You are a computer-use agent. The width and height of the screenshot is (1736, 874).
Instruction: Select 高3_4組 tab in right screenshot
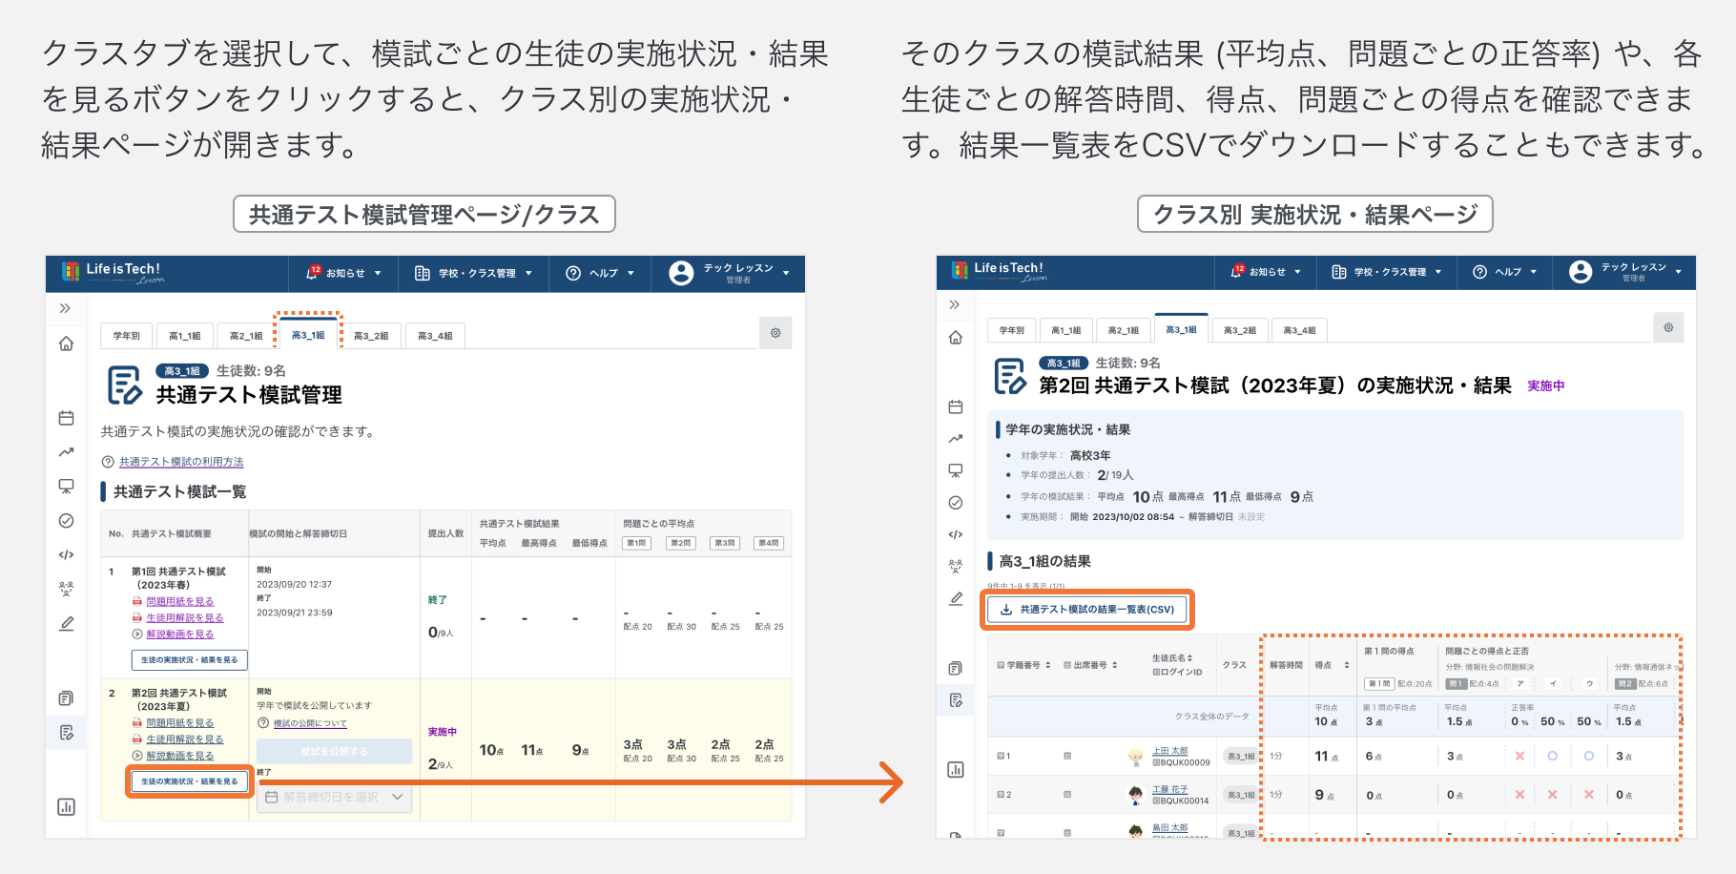tap(1299, 330)
